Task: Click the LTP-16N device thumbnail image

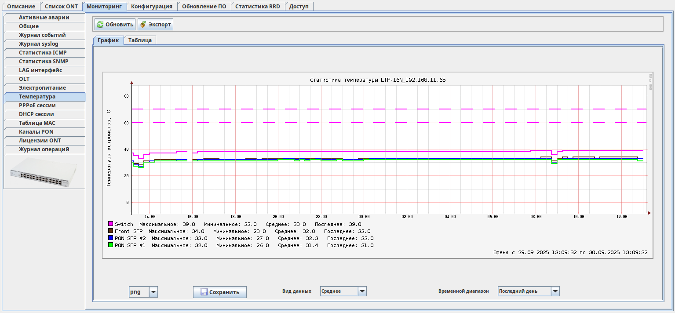Action: [x=44, y=172]
